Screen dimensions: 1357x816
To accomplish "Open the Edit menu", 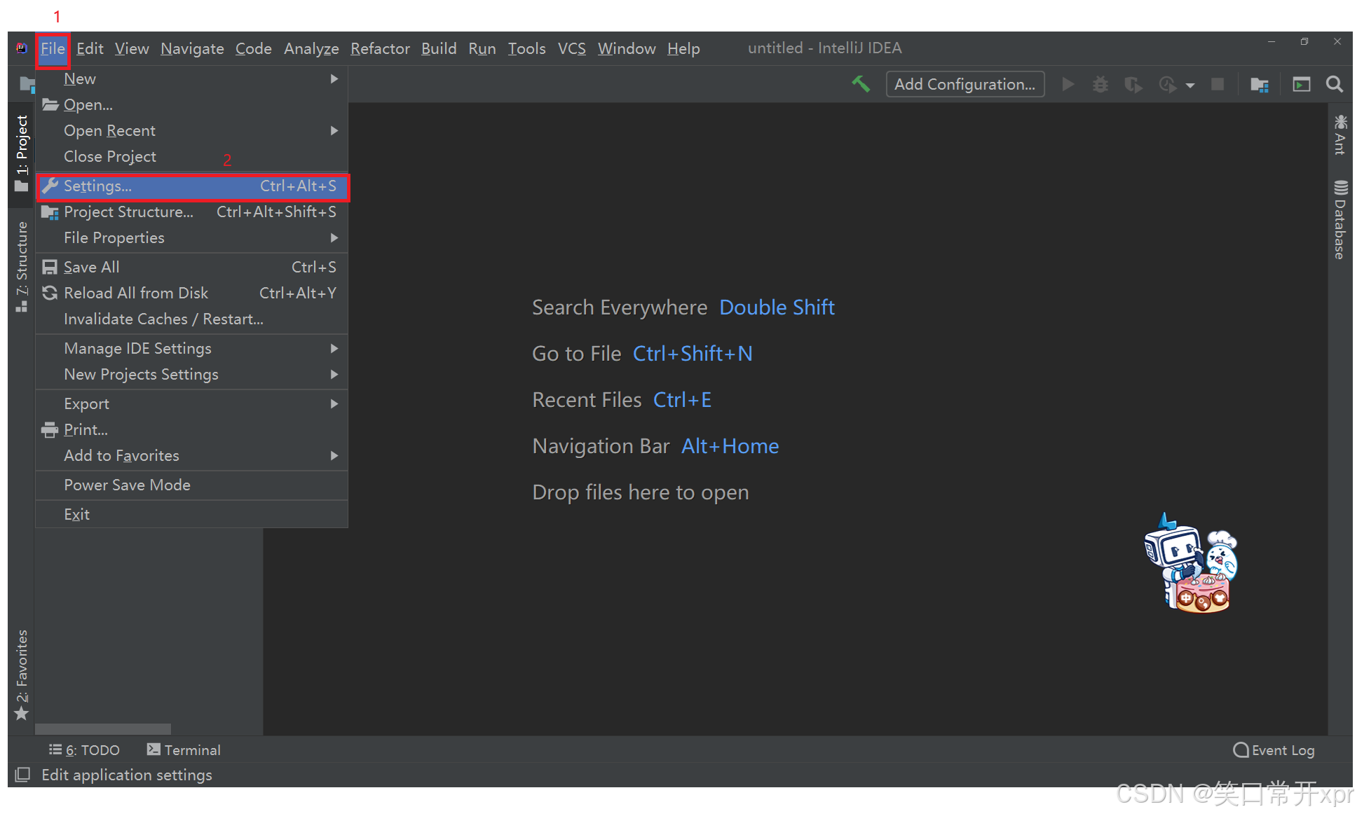I will (x=90, y=48).
